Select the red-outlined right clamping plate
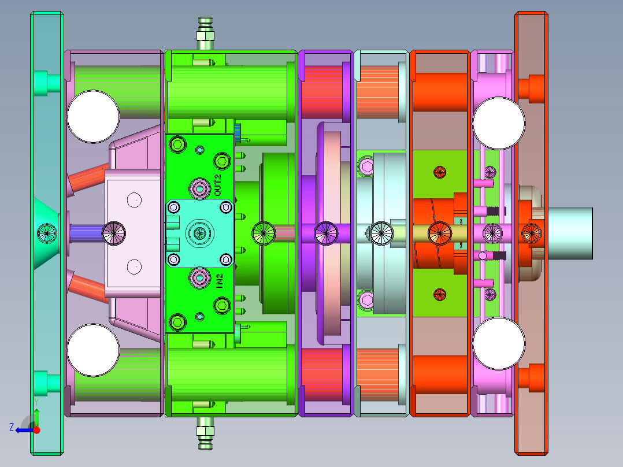Viewport: 623px width, 467px height. tap(532, 233)
